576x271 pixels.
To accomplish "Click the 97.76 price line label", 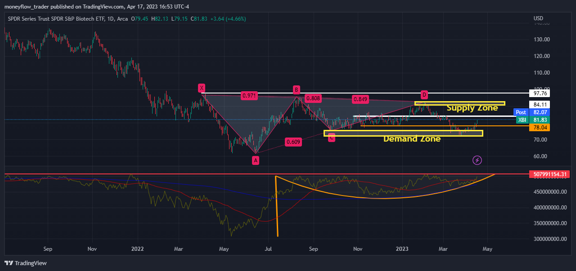I will point(540,93).
